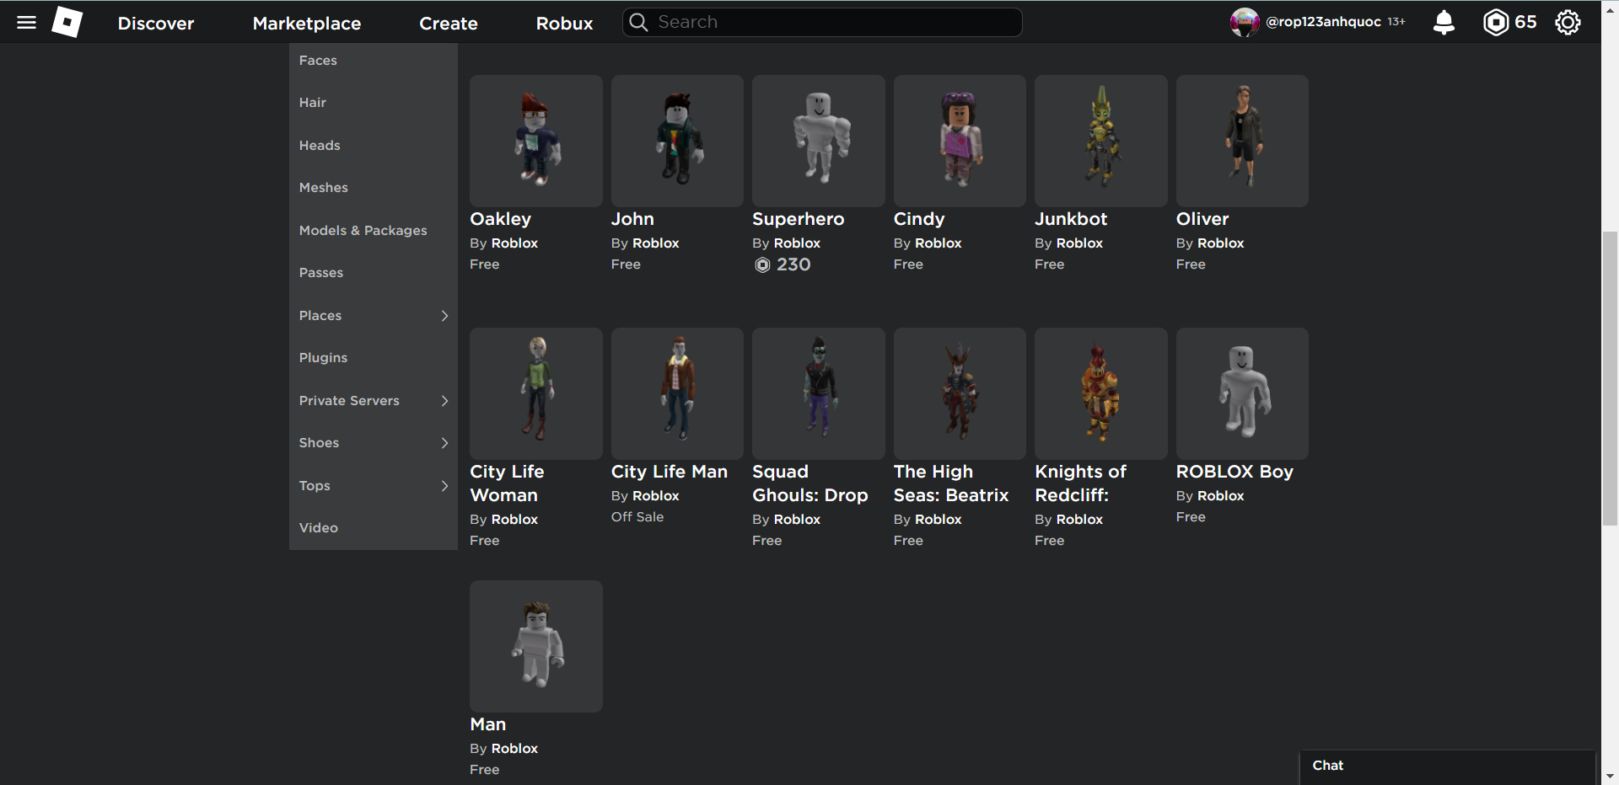This screenshot has height=785, width=1619.
Task: Open the Knights of Redcliff thumbnail
Action: (x=1101, y=394)
